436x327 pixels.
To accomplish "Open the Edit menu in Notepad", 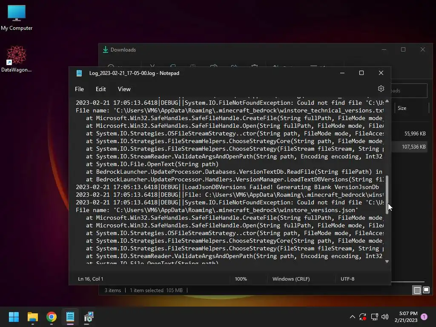I will click(100, 89).
